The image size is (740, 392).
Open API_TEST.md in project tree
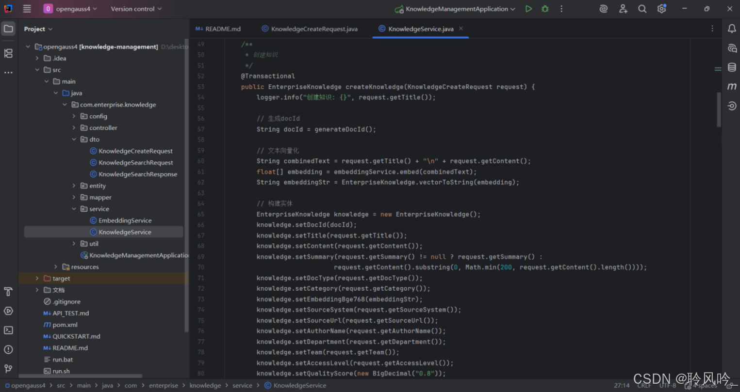66,314
